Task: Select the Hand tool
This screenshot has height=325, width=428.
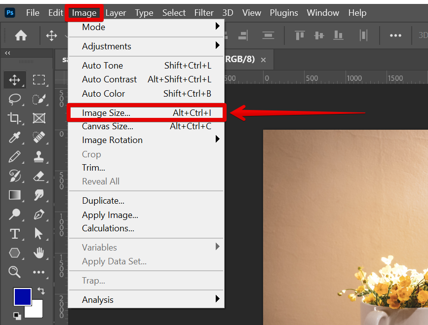Action: 39,253
